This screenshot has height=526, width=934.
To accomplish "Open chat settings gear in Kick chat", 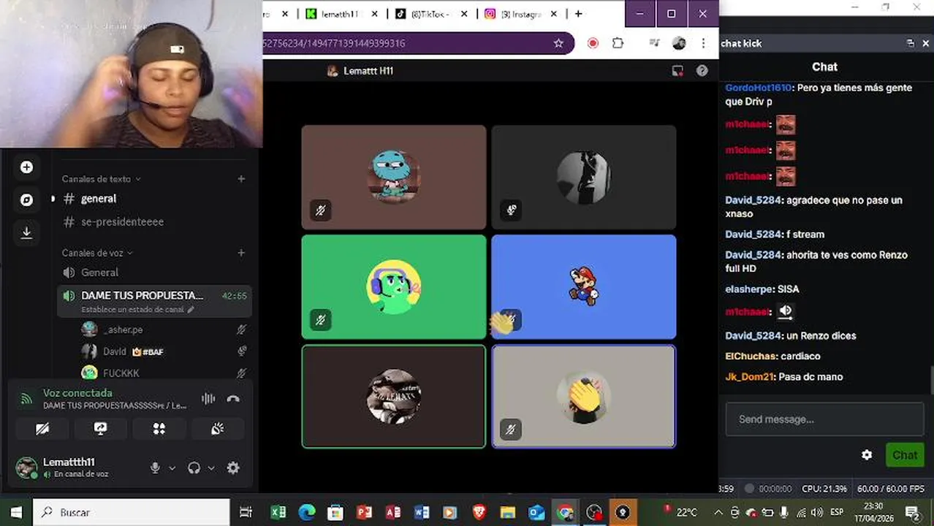I will point(867,455).
